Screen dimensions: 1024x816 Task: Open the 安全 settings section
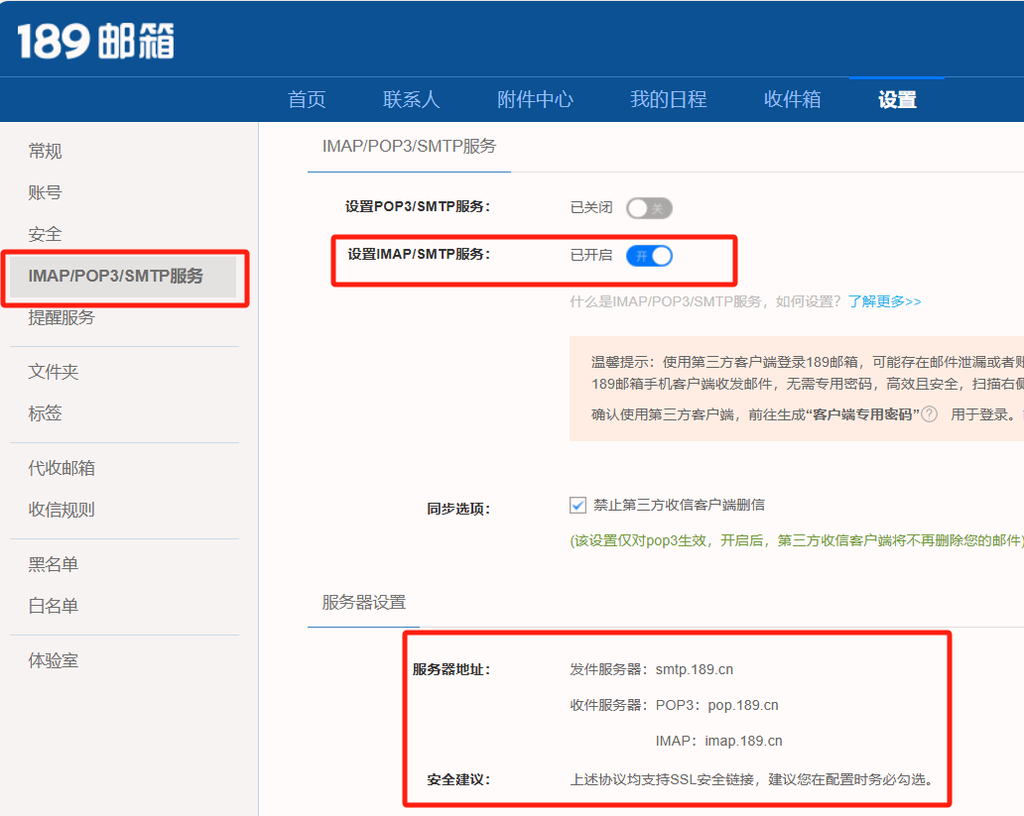click(45, 234)
